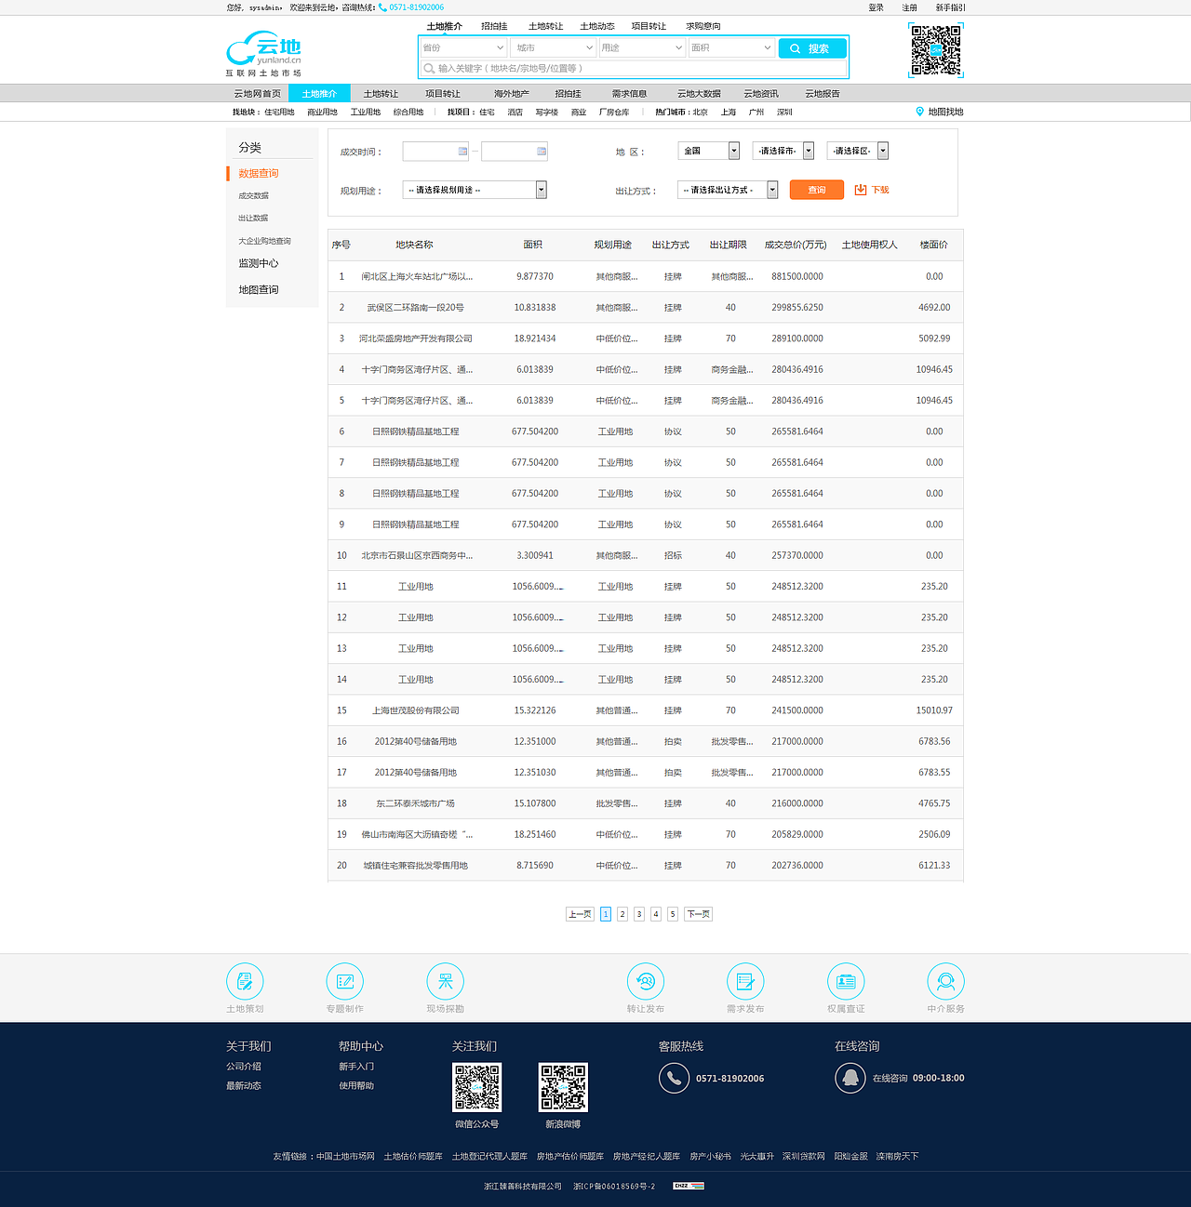Open the 省份 dropdown in the search bar
Screen dimensions: 1191x1207
(x=463, y=47)
